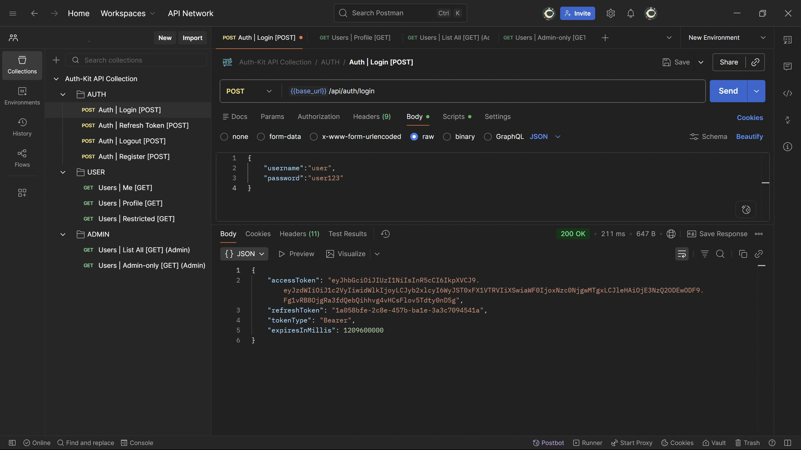Click the Beautify link for the body
The image size is (801, 450).
[x=749, y=137]
